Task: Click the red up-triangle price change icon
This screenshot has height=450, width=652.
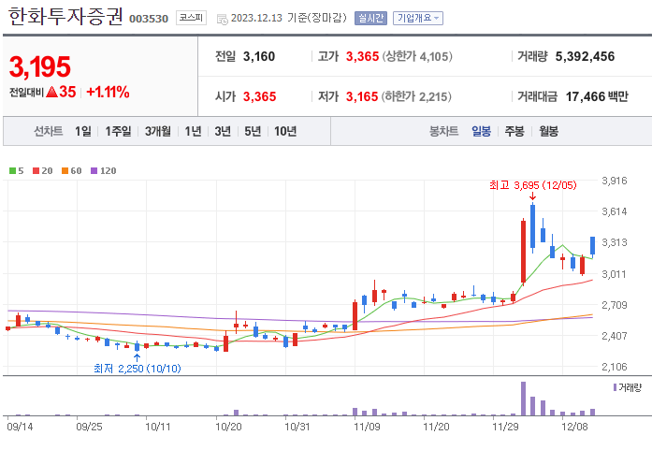Action: tap(52, 92)
